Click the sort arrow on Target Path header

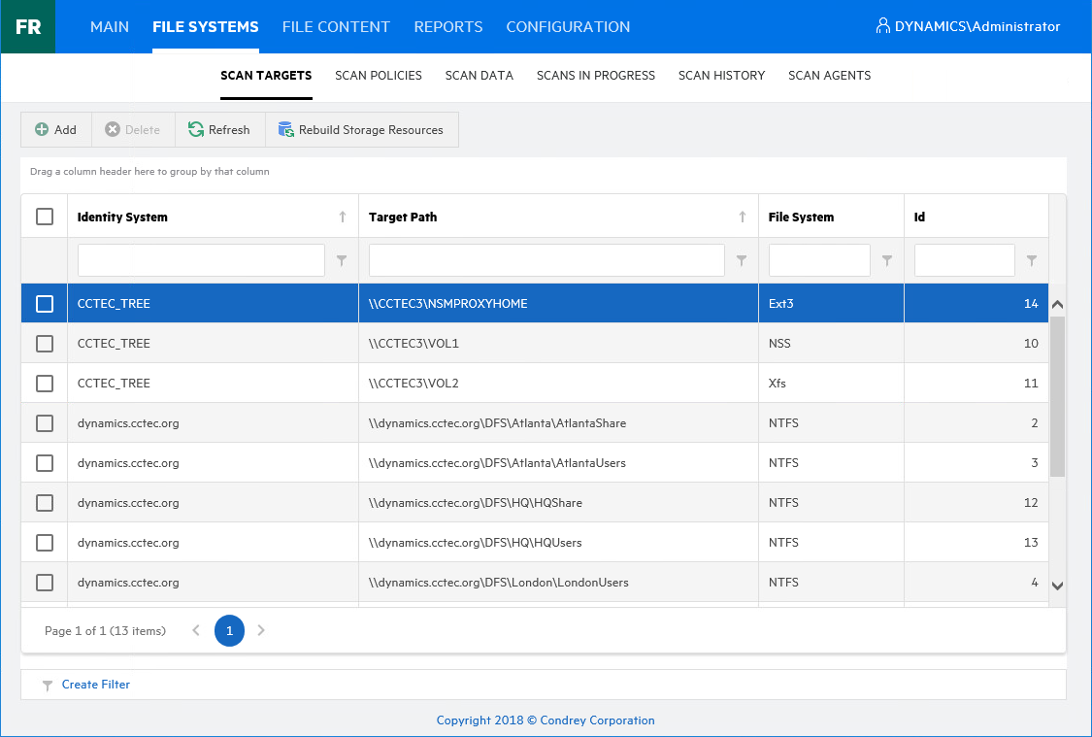[741, 216]
